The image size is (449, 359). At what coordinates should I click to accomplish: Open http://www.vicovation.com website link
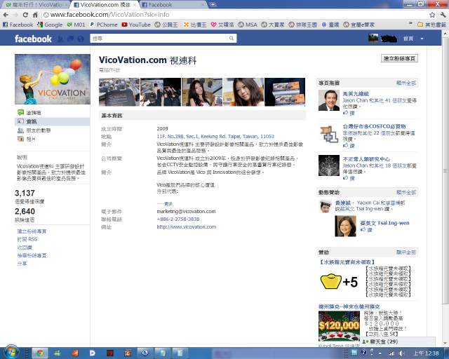tap(187, 227)
